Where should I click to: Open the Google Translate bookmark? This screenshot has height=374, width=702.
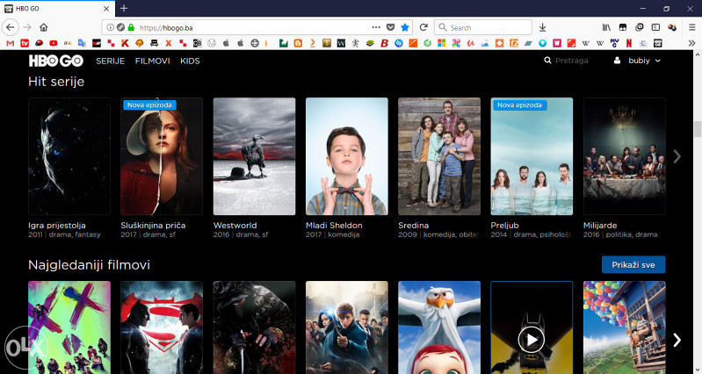[82, 43]
